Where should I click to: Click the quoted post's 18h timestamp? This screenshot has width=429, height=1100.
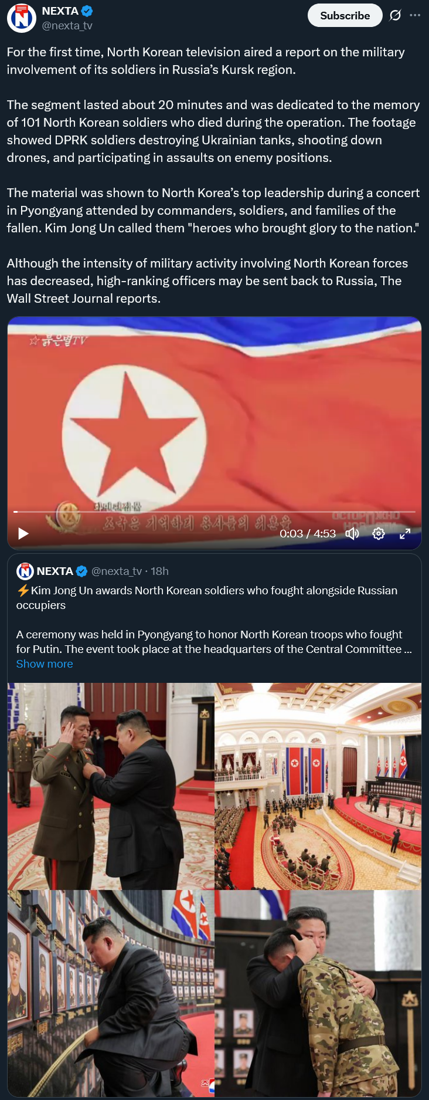tap(159, 571)
